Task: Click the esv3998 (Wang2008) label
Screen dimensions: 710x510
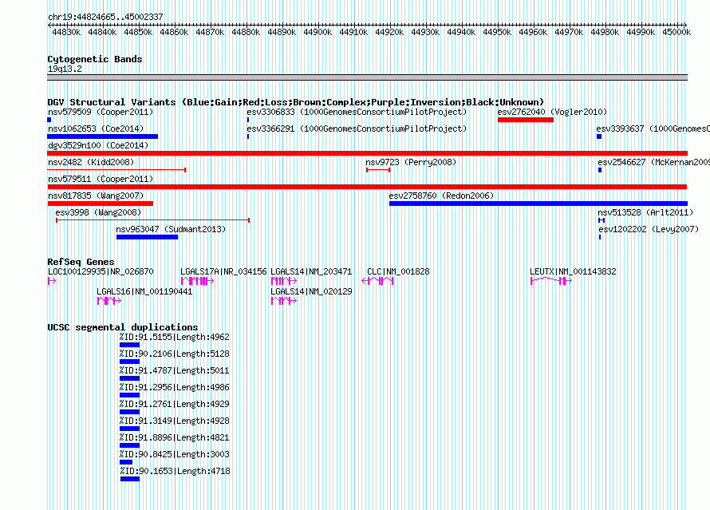Action: click(x=98, y=212)
